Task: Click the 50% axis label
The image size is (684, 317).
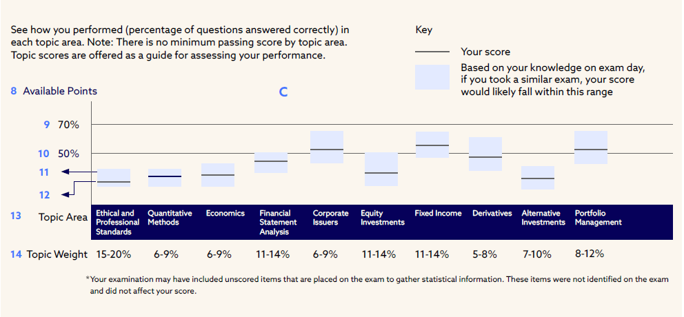Action: [x=69, y=153]
